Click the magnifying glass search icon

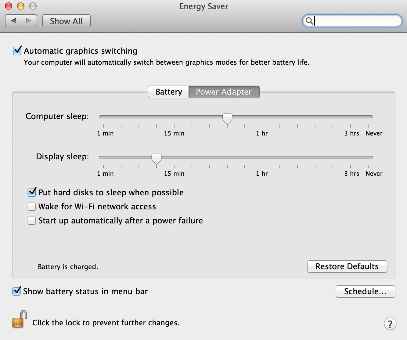(309, 21)
